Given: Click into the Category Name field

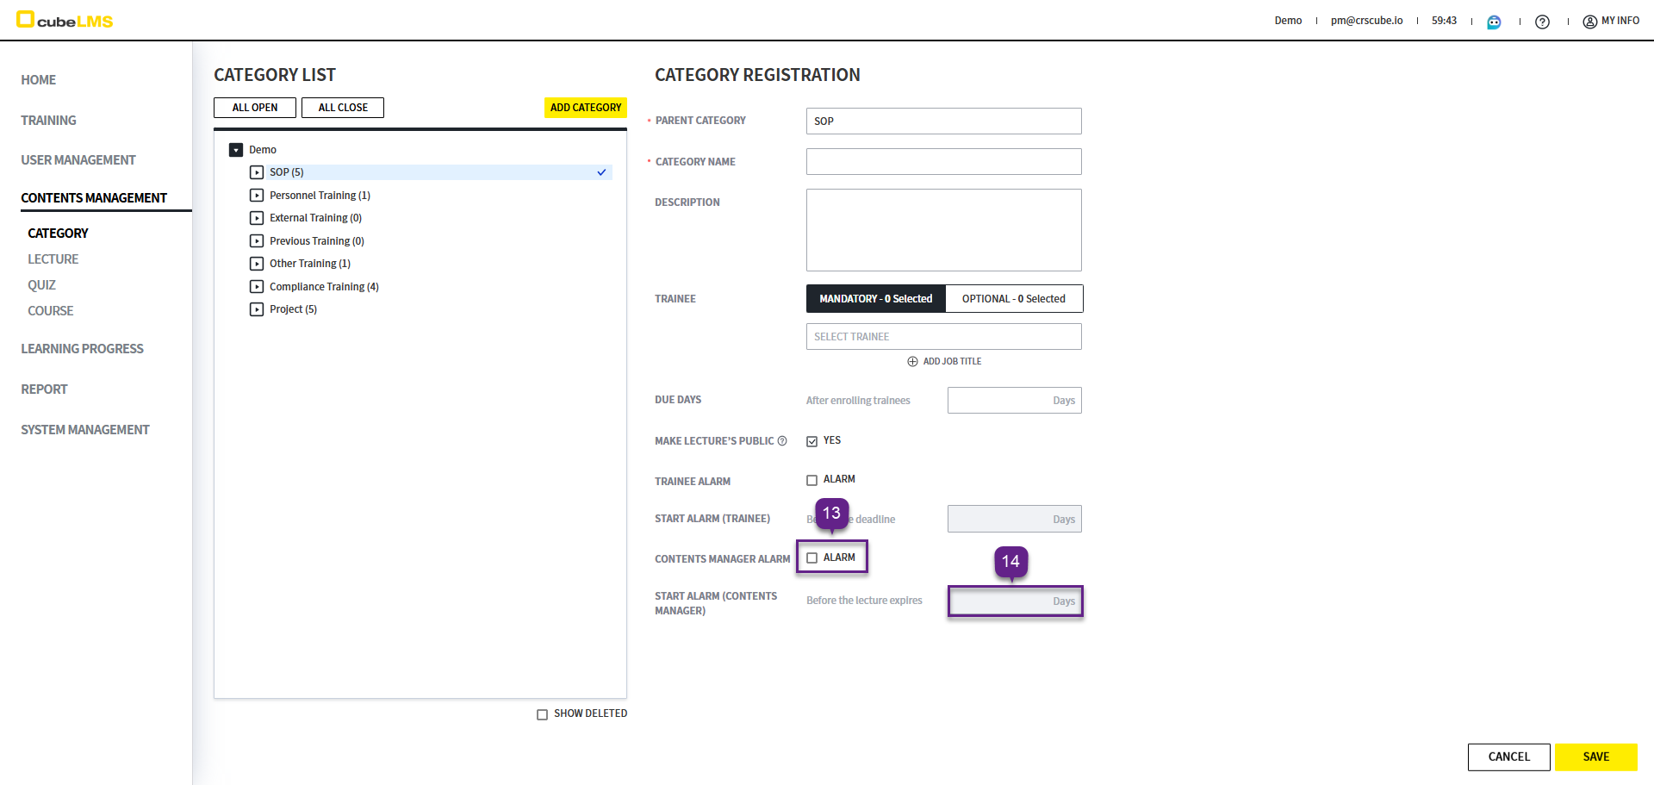Looking at the screenshot, I should [x=943, y=162].
